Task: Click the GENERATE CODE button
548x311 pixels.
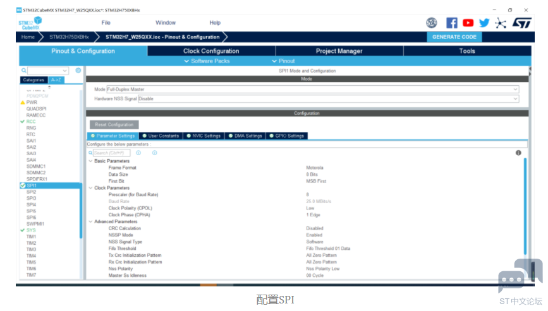Action: [454, 37]
